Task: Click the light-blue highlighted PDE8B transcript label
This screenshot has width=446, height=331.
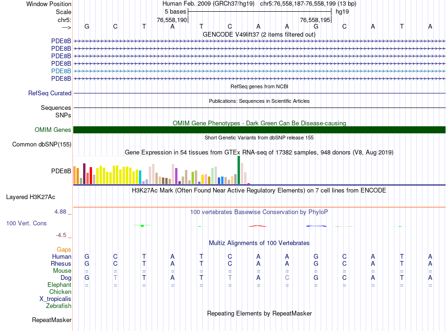Action: 61,71
